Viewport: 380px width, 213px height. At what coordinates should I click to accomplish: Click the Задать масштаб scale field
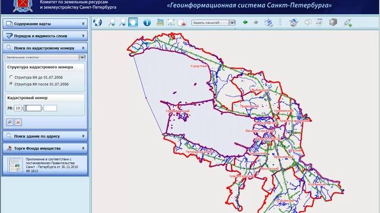210,22
